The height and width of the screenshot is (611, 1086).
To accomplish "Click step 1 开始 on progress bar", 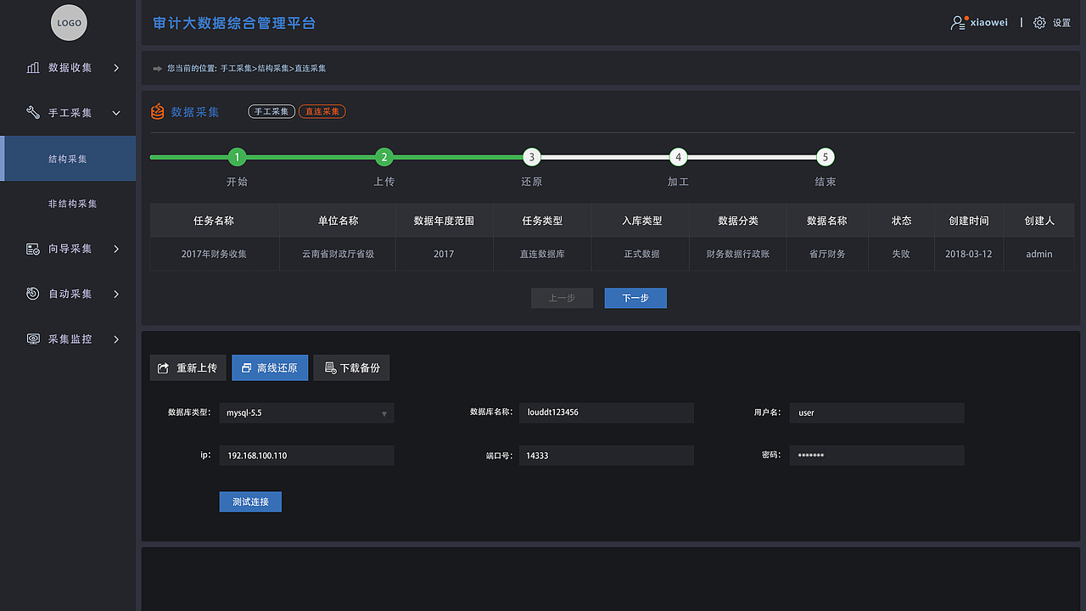I will [x=238, y=157].
